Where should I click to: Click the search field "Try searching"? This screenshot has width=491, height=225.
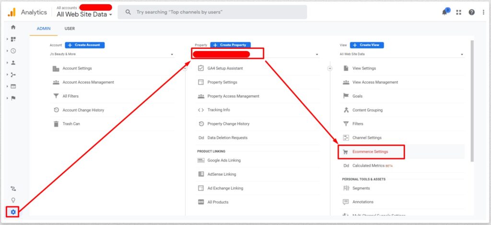click(212, 12)
